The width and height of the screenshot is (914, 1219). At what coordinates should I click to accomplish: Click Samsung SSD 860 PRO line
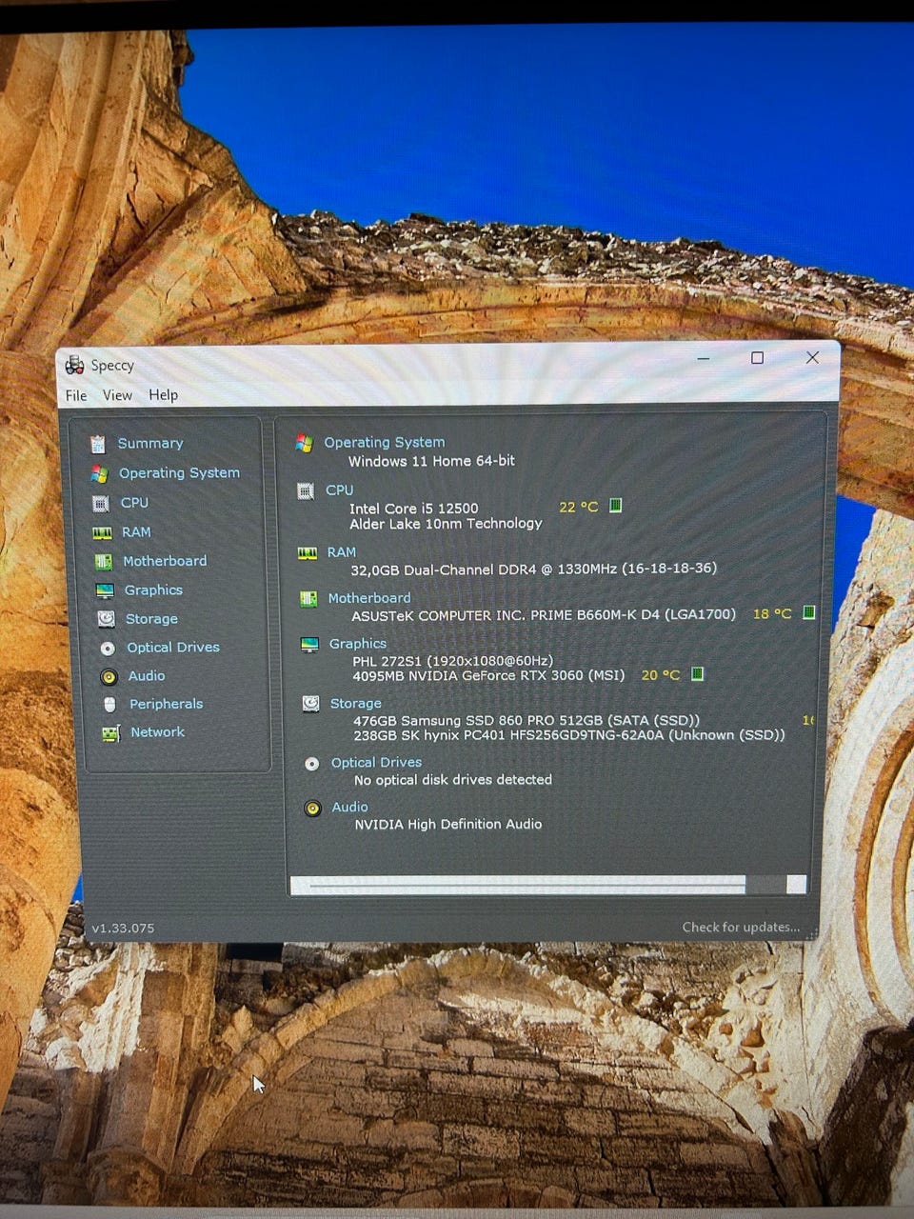[x=527, y=720]
